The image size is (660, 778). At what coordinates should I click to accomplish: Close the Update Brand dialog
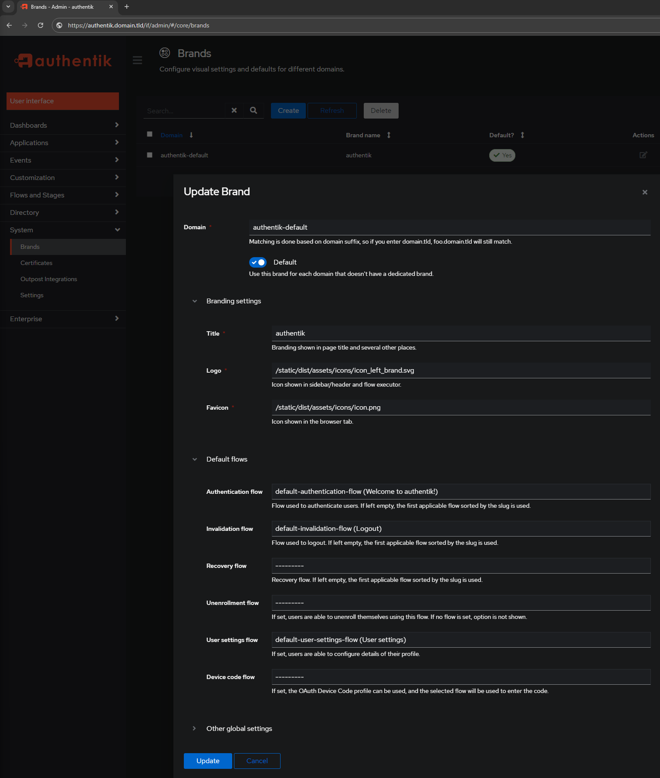click(645, 192)
